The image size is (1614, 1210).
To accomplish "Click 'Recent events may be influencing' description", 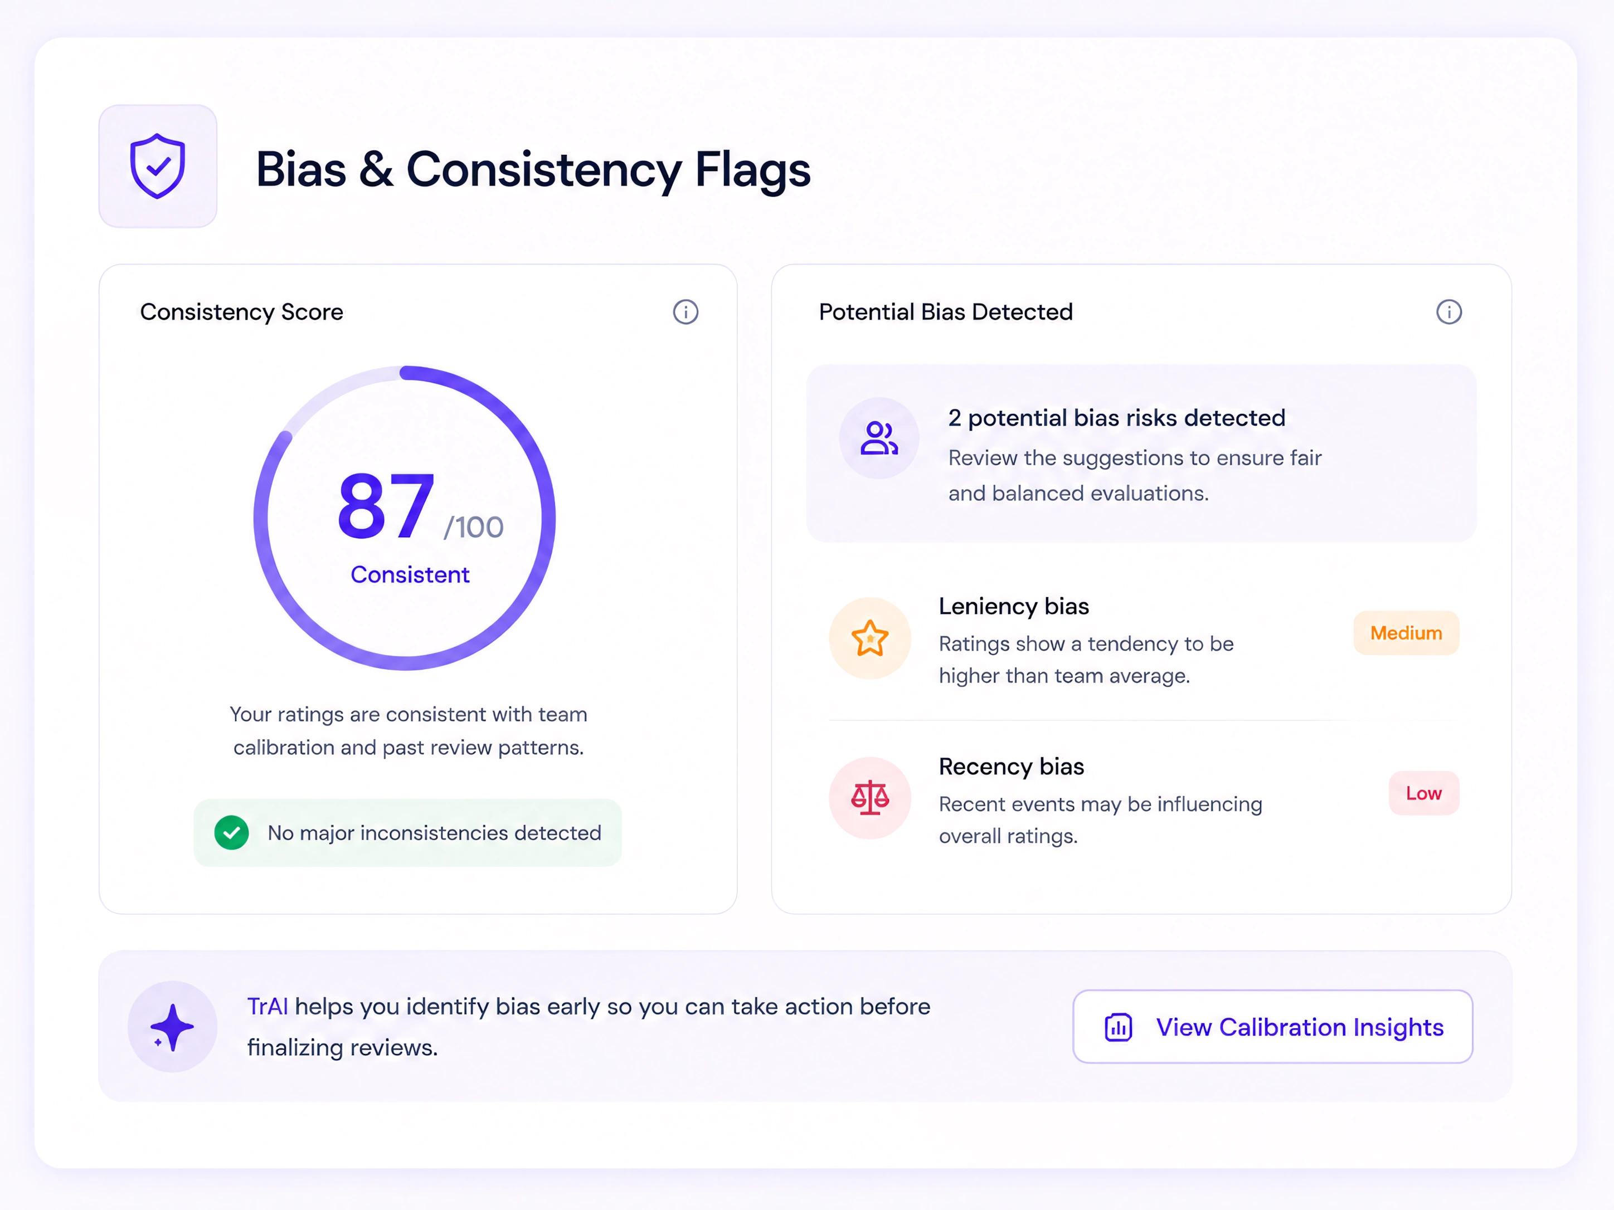I will click(1100, 820).
